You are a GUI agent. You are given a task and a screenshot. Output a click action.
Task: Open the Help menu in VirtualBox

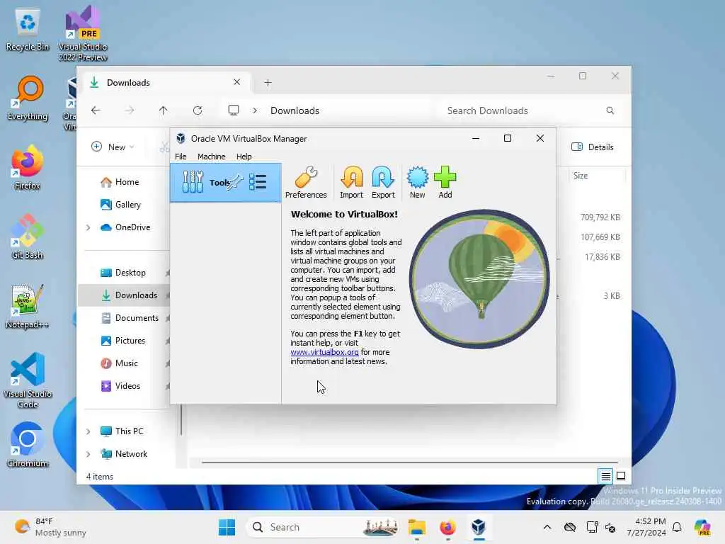coord(244,157)
